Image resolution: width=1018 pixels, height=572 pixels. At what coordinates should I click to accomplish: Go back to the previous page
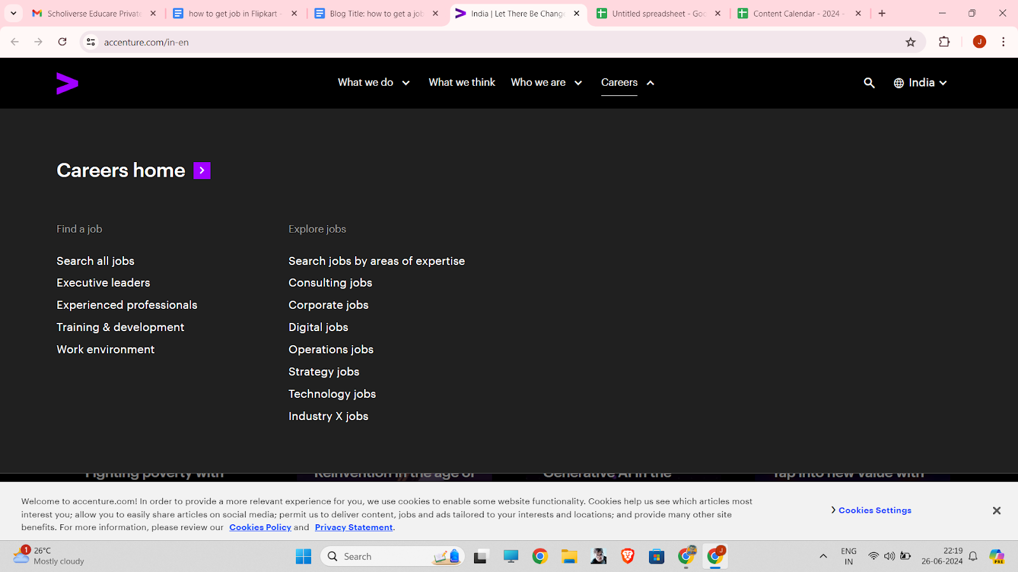(15, 42)
